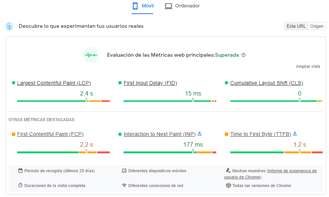
Task: Switch to the Origen toggle option
Action: pos(317,26)
